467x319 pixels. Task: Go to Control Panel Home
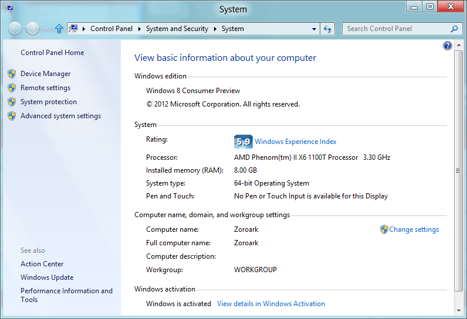coord(52,53)
